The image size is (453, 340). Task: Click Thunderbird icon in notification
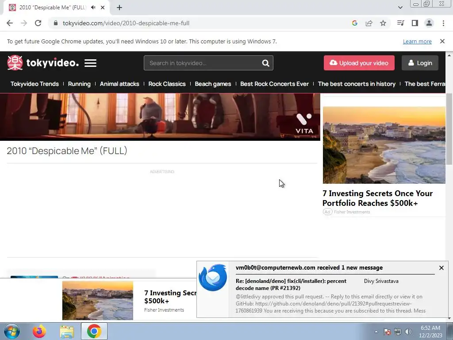coord(213,278)
